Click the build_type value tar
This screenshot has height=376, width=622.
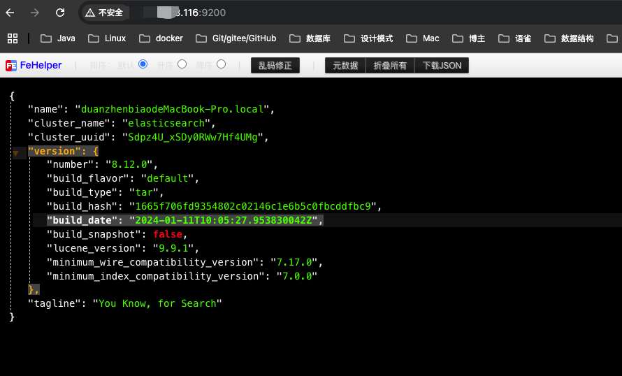(144, 192)
